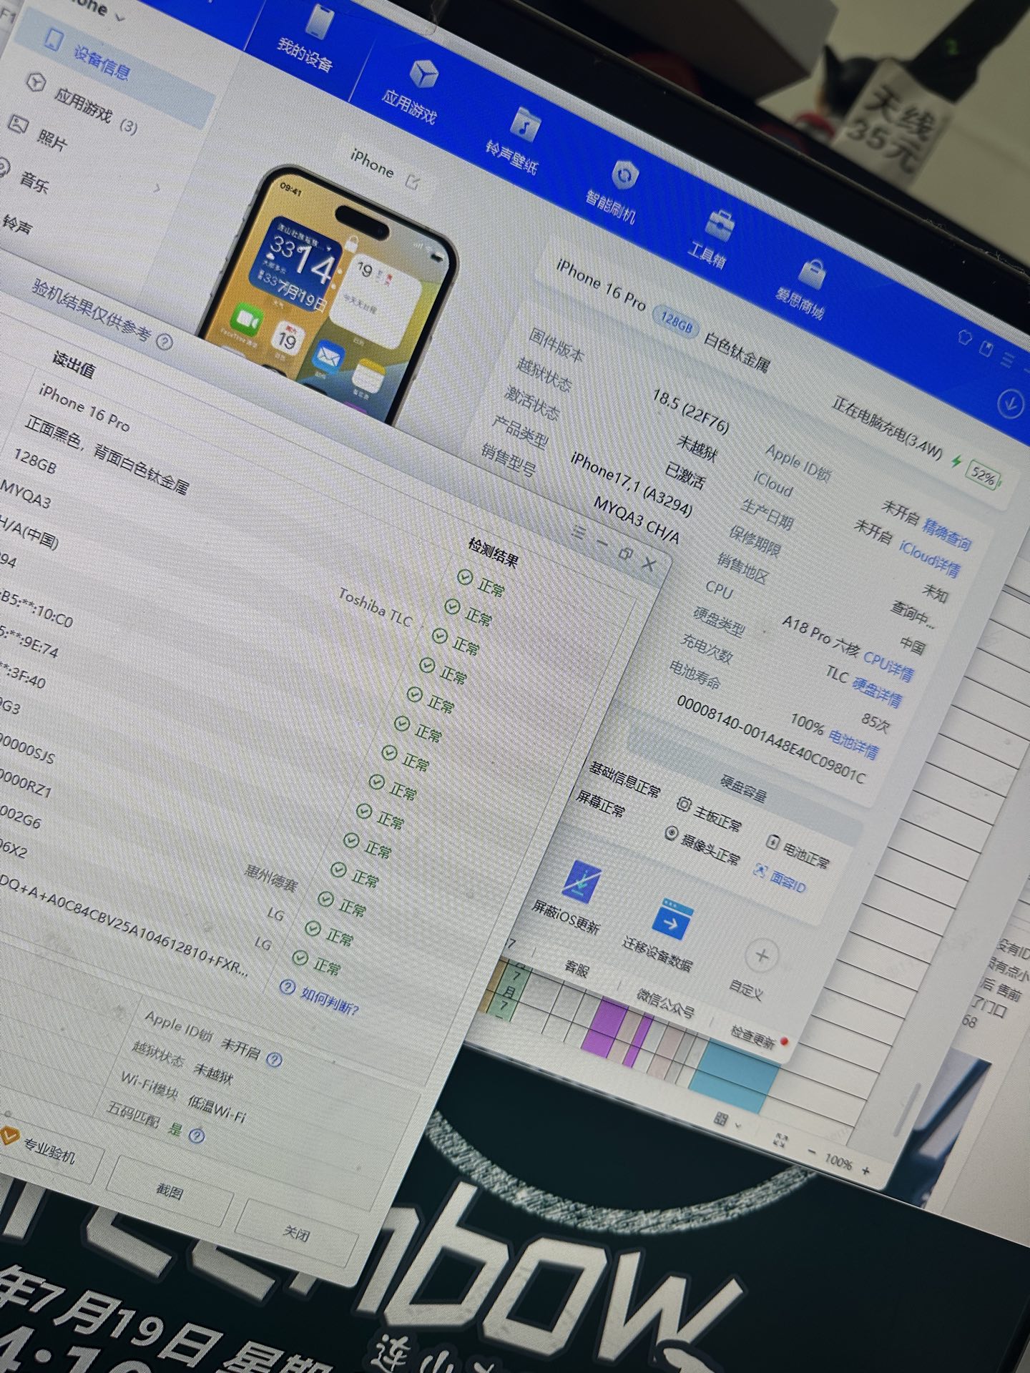Click the 128GB storage badge
This screenshot has height=1373, width=1030.
click(x=676, y=323)
